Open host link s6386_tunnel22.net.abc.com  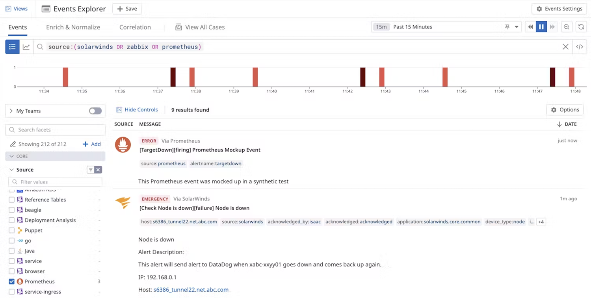191,290
